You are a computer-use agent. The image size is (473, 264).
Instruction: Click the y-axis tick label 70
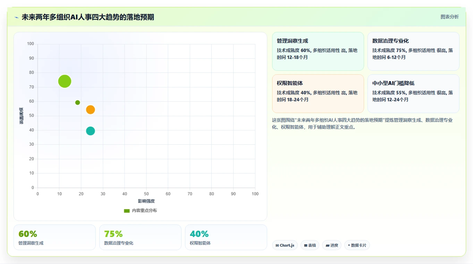tap(32, 87)
